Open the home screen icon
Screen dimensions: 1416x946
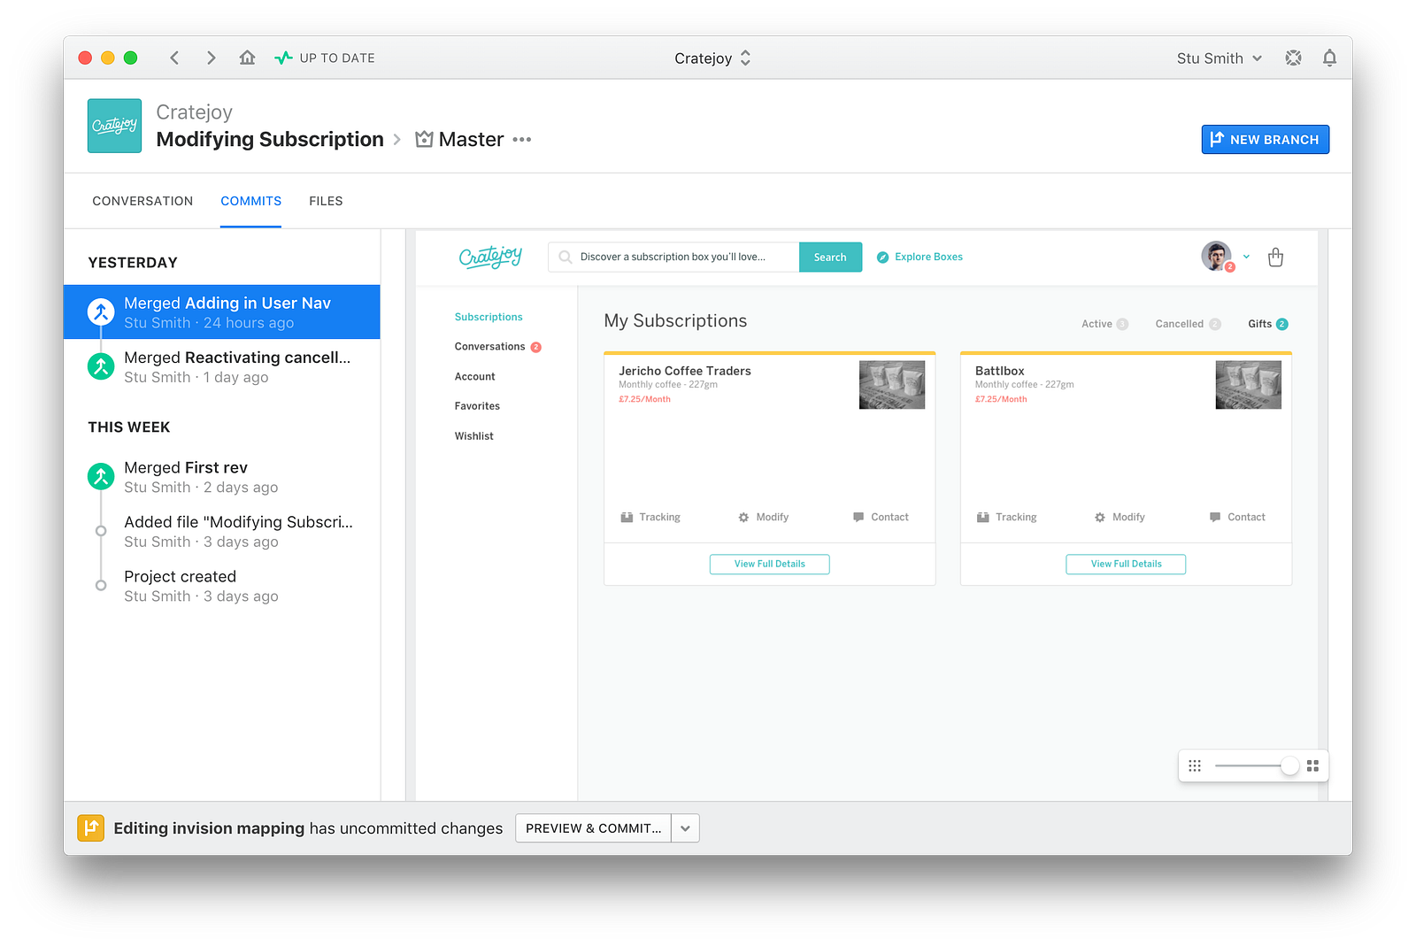pyautogui.click(x=247, y=58)
